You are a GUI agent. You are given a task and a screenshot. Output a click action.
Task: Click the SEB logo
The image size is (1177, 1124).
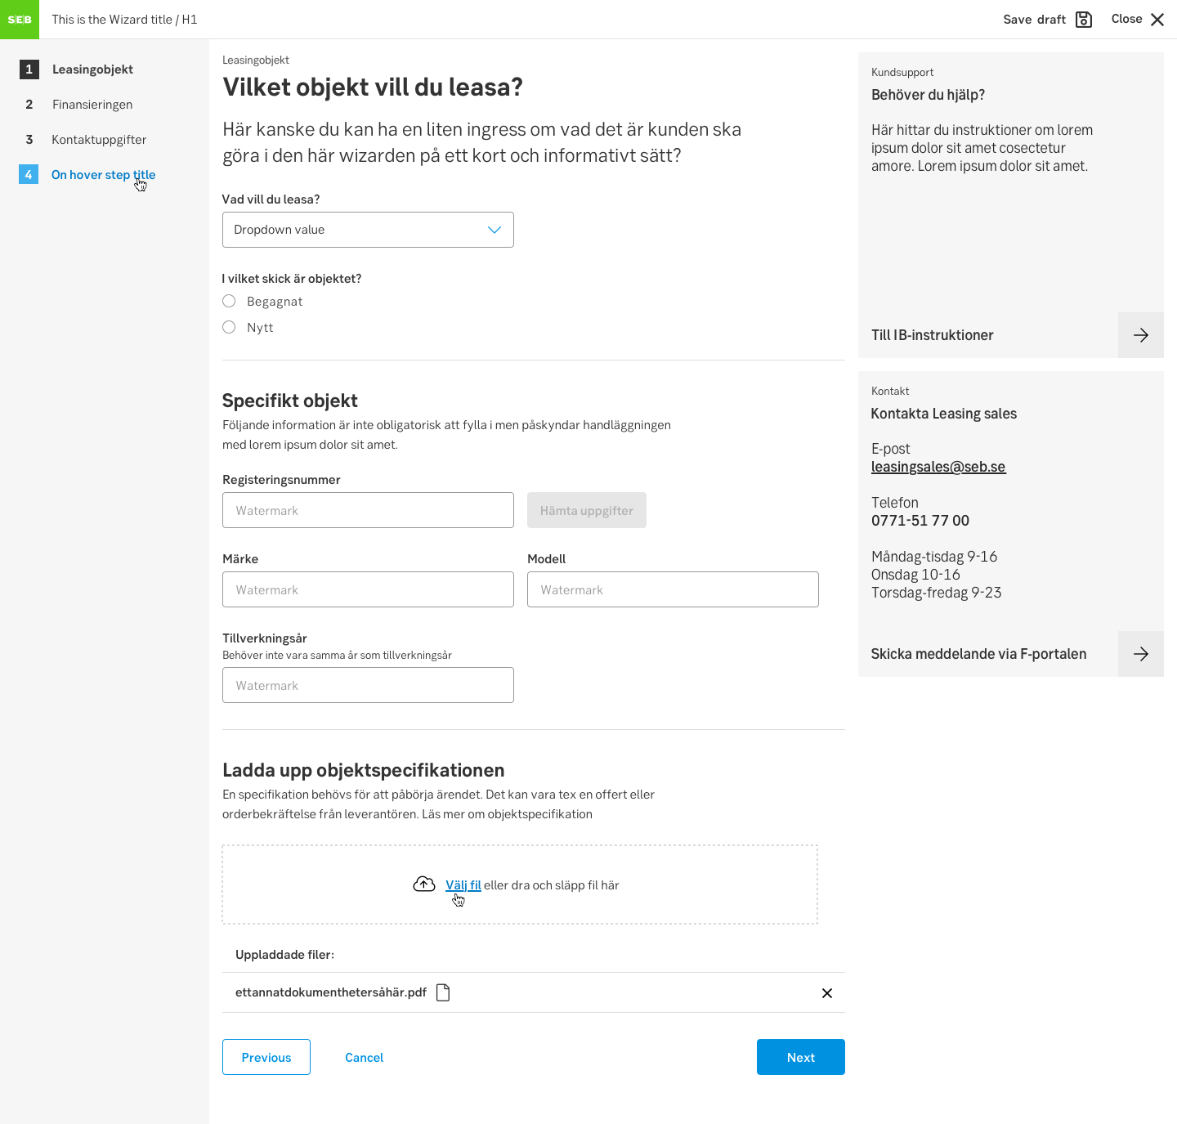pos(20,20)
